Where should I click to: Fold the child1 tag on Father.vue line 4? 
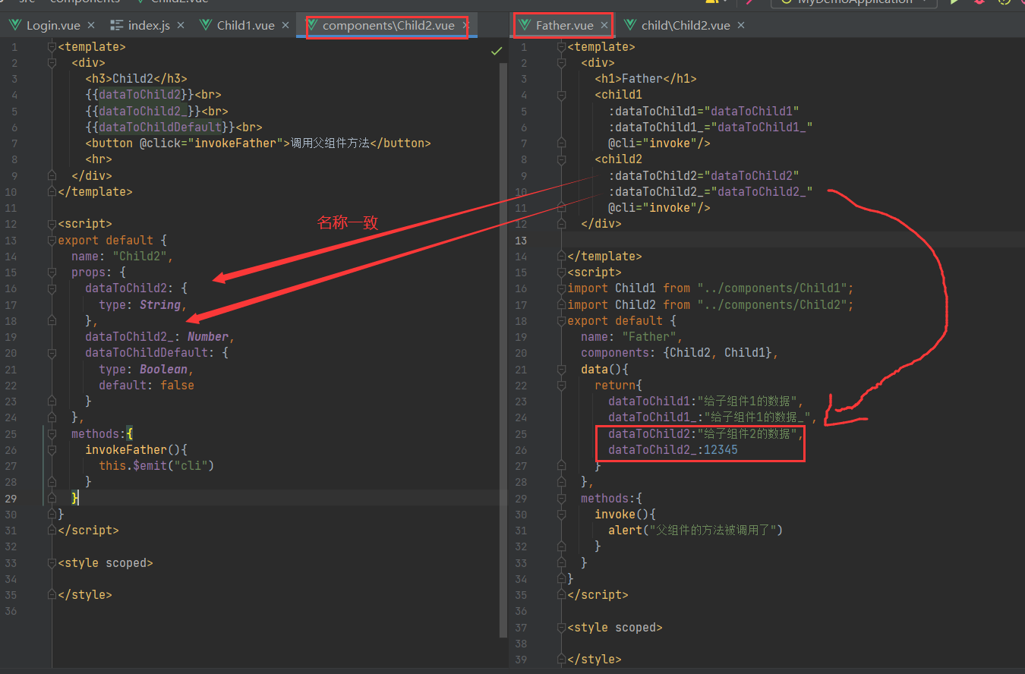click(562, 96)
